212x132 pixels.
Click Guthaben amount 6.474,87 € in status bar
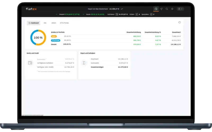click(x=123, y=14)
